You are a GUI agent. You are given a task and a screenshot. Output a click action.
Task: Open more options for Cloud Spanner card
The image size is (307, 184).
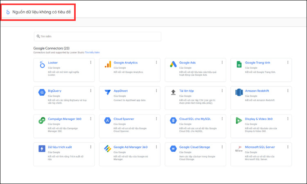(x=156, y=119)
